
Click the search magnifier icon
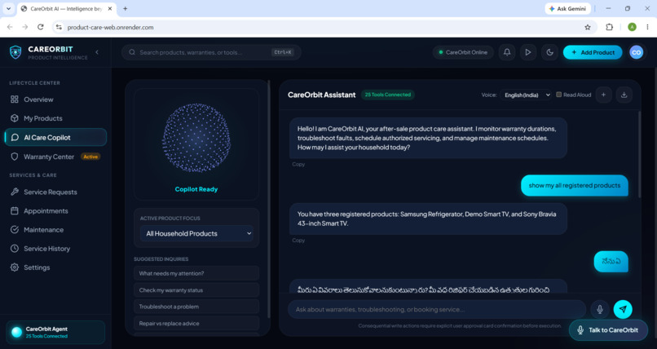coord(132,52)
